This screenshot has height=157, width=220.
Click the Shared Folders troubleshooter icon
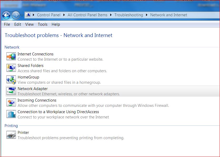click(11, 68)
